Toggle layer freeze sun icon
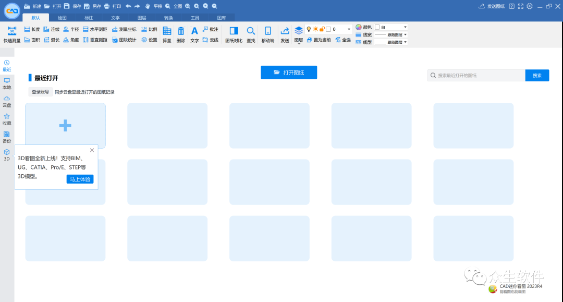The image size is (563, 302). pos(315,29)
